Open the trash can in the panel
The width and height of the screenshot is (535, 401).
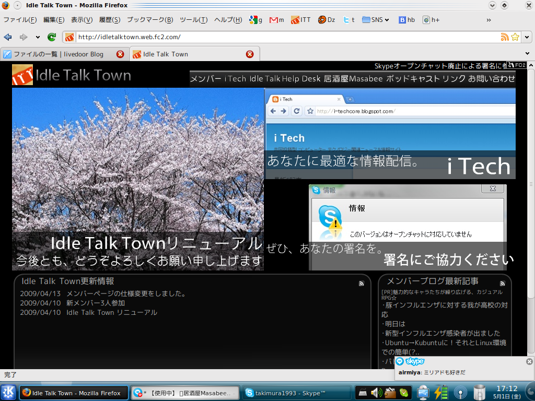[480, 393]
